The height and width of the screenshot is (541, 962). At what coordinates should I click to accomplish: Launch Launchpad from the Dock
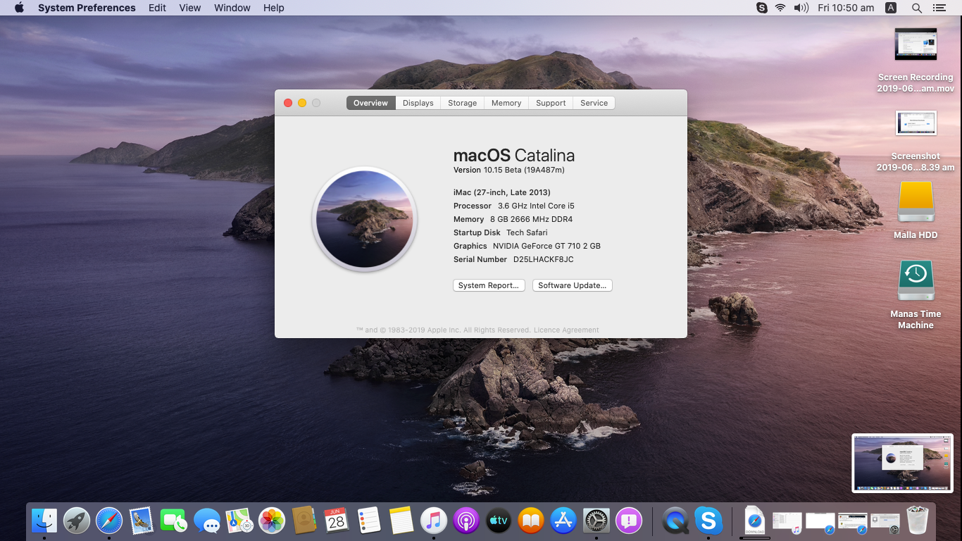tap(77, 521)
